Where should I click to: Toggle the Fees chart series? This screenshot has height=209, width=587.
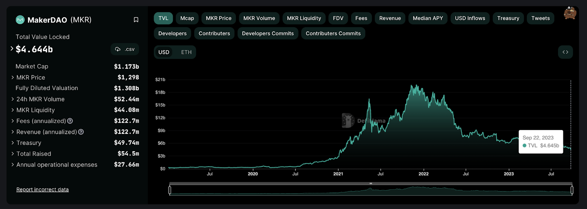point(361,18)
